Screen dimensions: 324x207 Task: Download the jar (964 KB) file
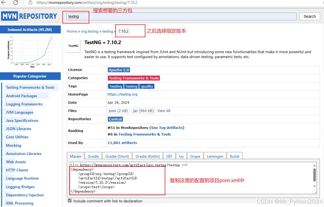(143, 111)
